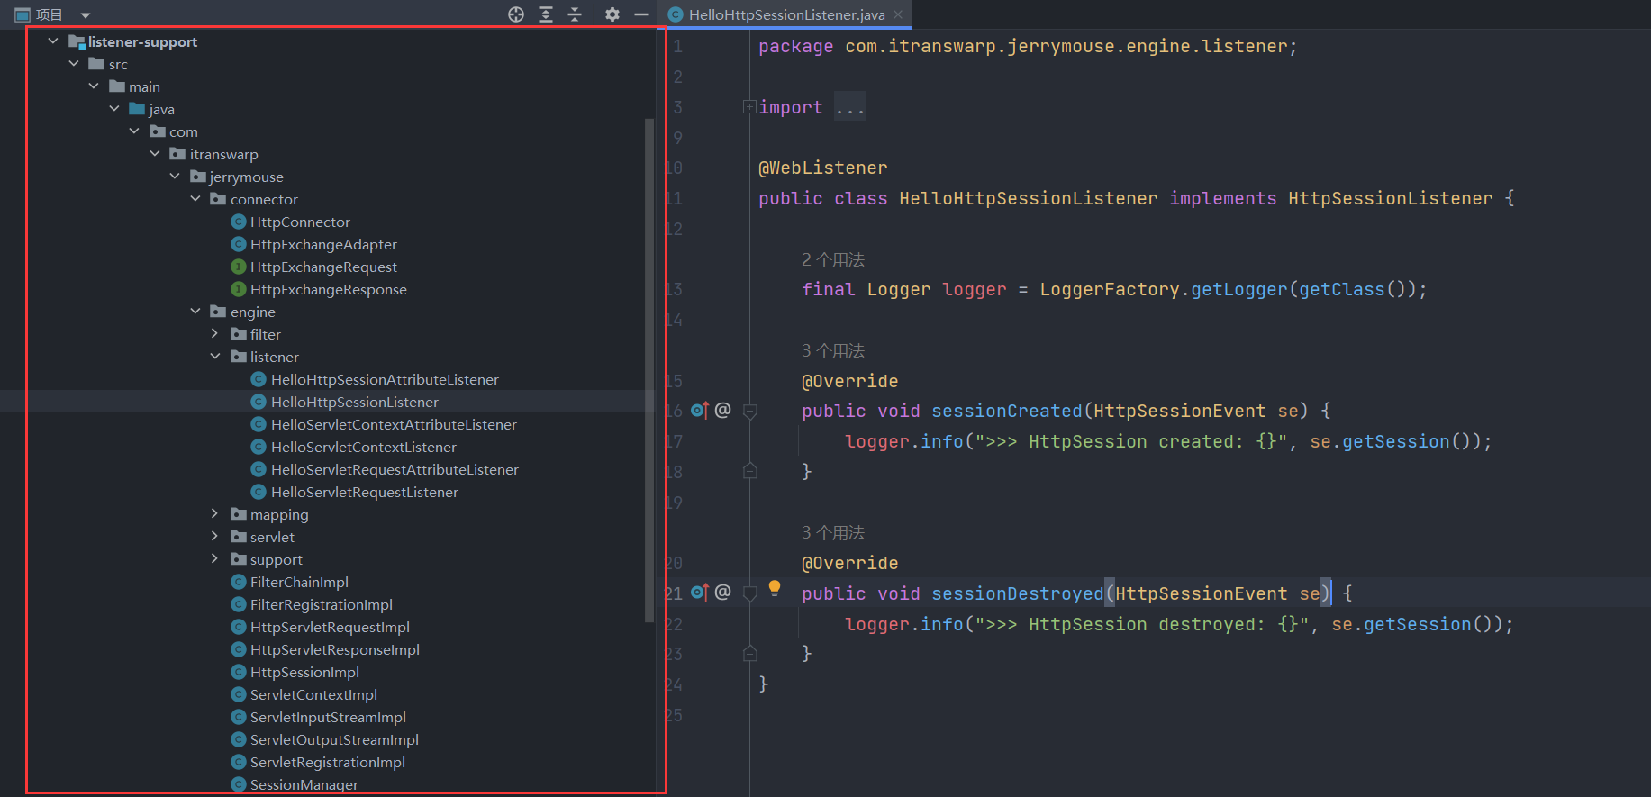
Task: Click the @ annotation gutter icon on line 16
Action: (x=723, y=411)
